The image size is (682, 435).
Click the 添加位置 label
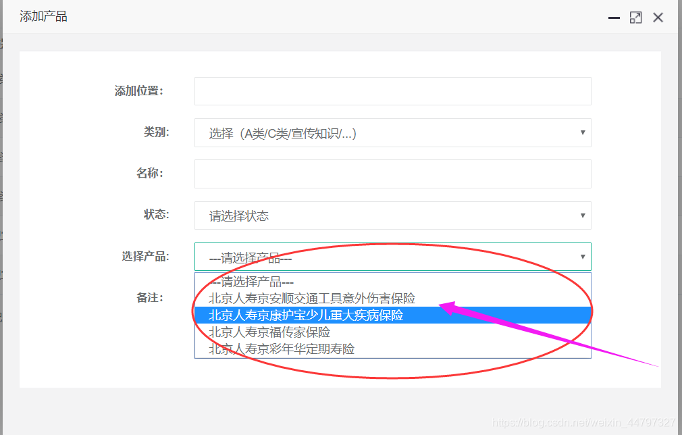[138, 91]
